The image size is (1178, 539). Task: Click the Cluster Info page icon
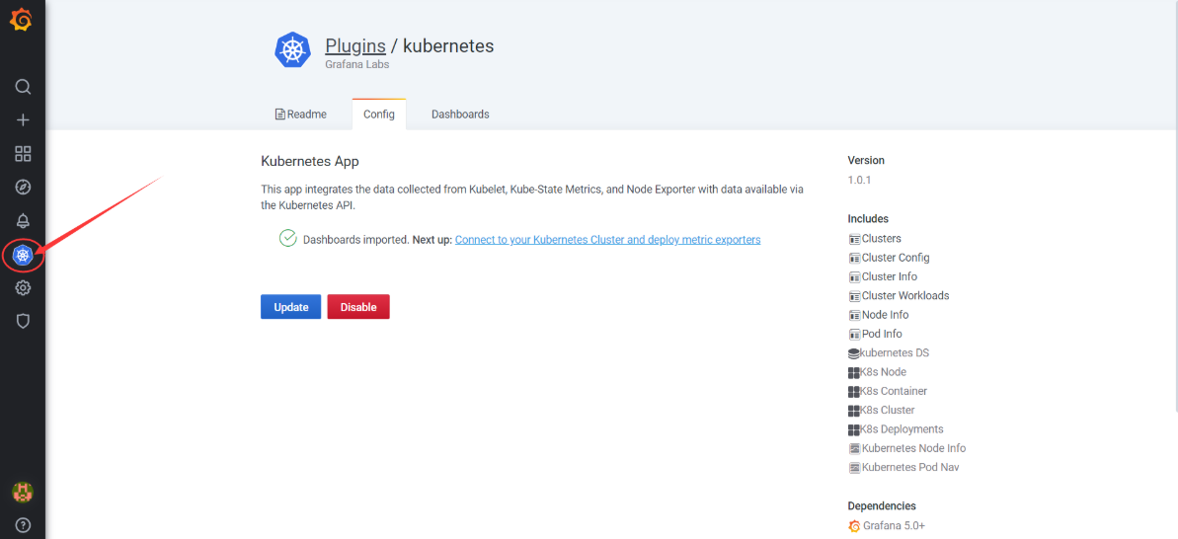[854, 277]
